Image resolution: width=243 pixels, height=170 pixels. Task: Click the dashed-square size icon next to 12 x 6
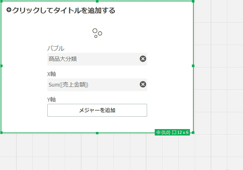pos(174,132)
